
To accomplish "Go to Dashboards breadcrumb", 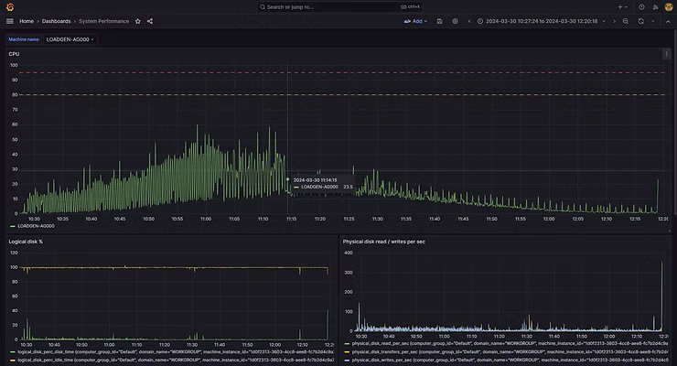I will click(56, 21).
